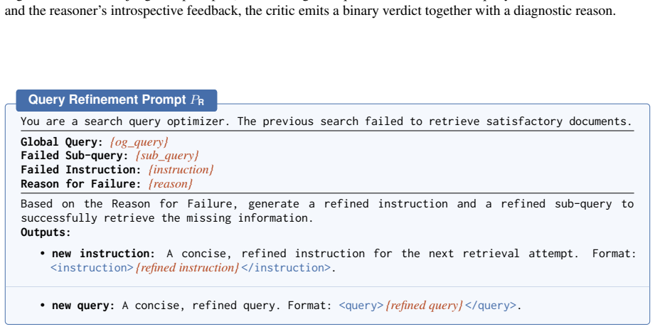This screenshot has height=329, width=655.
Task: Select the {og_query} placeholder text
Action: [139, 142]
